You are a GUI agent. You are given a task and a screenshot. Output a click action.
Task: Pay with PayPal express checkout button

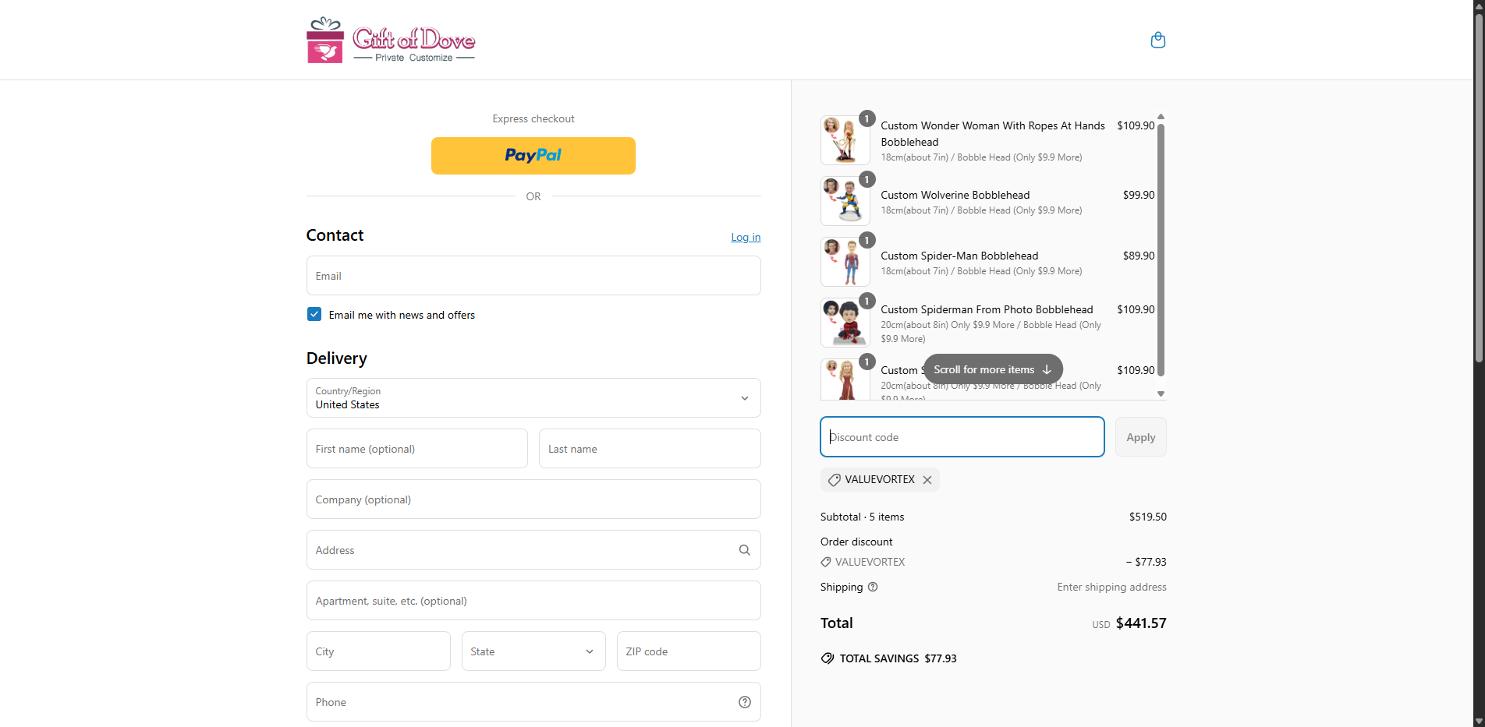533,156
